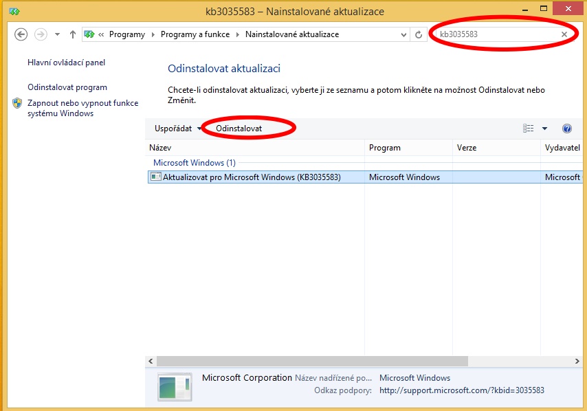Go to Hlavní ovládací panel
587x411 pixels.
click(x=66, y=63)
